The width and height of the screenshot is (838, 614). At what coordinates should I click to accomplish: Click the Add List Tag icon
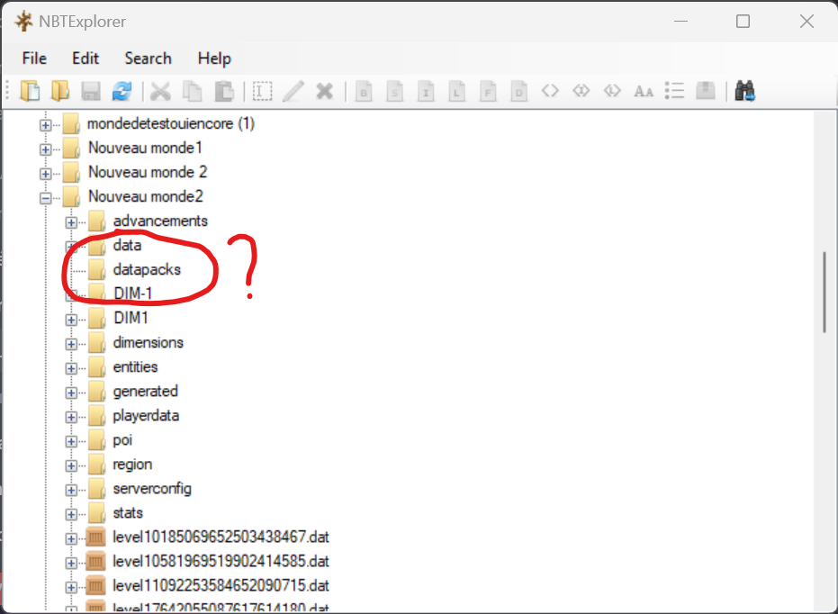pyautogui.click(x=674, y=91)
